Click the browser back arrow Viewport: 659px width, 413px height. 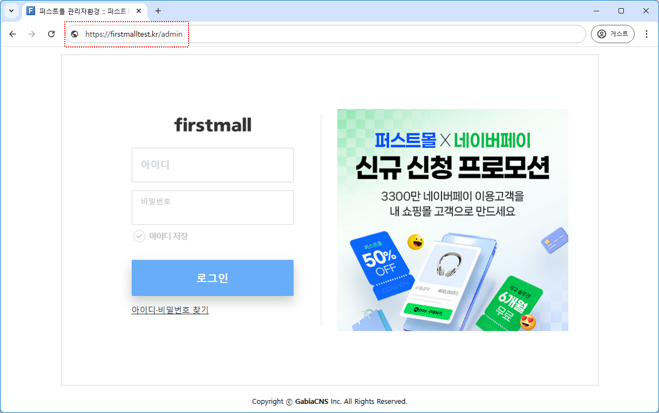click(12, 34)
